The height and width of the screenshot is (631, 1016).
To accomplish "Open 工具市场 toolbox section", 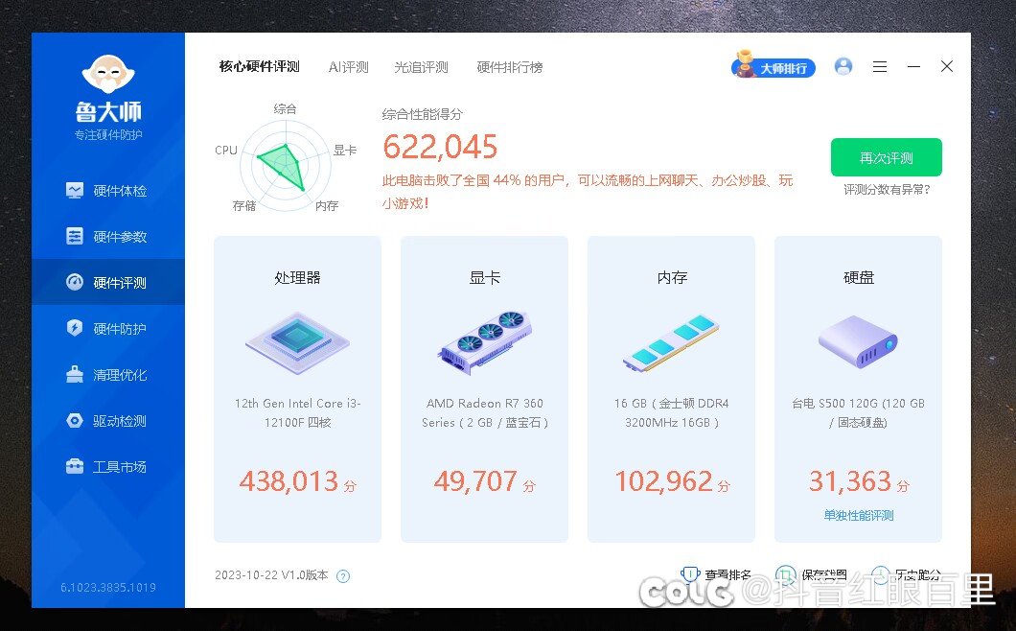I will 107,467.
